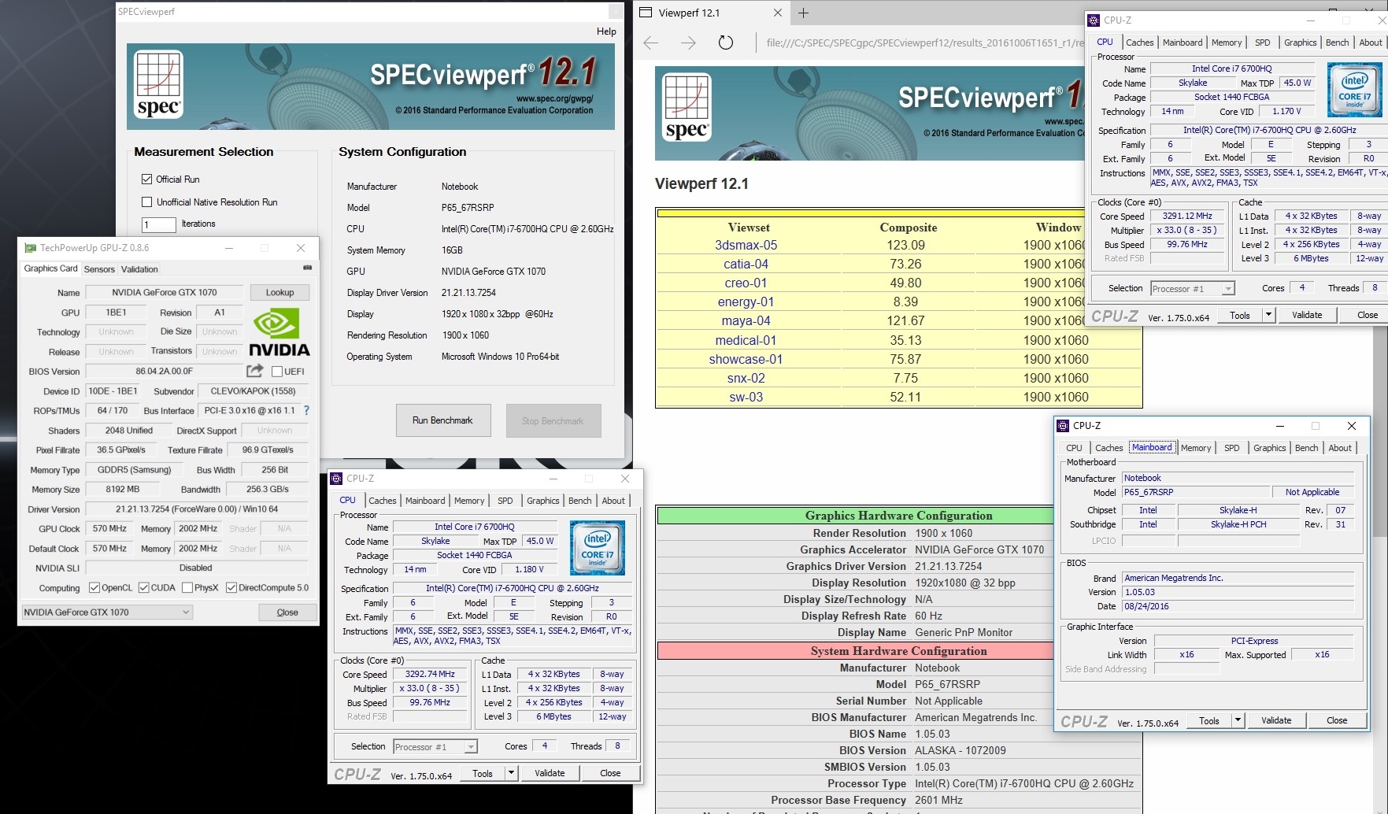Switch to the Sensors tab in GPU-Z
1388x814 pixels.
tap(99, 269)
